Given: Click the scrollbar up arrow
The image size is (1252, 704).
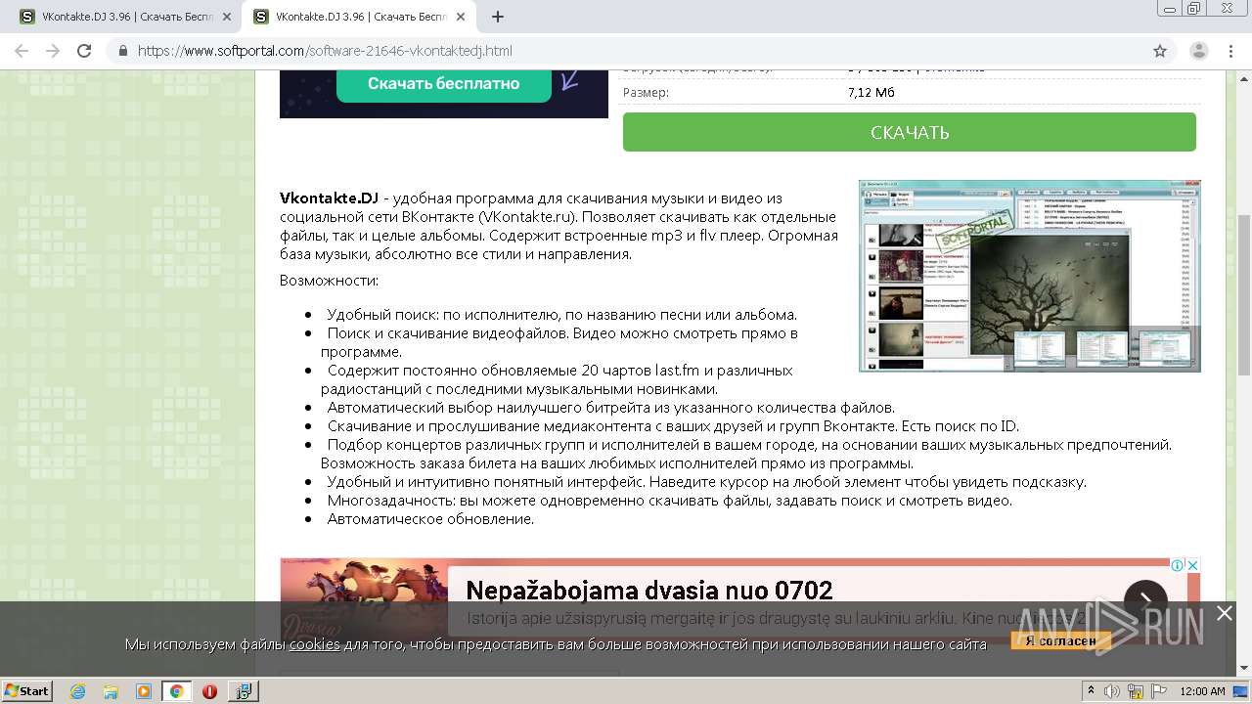Looking at the screenshot, I should pyautogui.click(x=1243, y=78).
